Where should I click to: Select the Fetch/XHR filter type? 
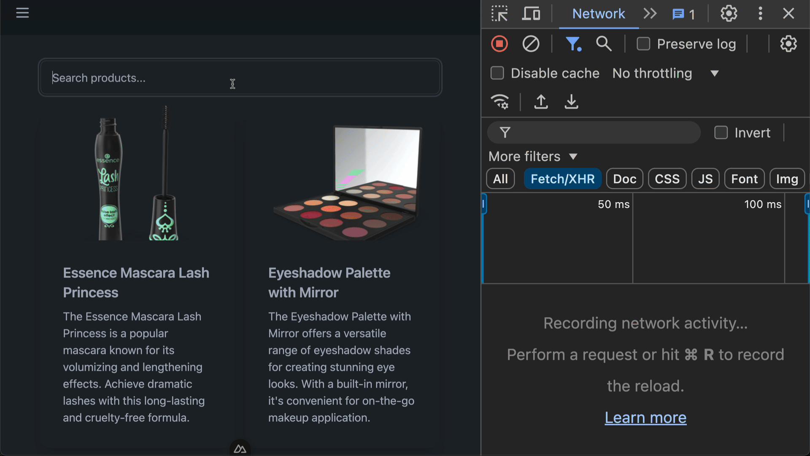click(562, 179)
